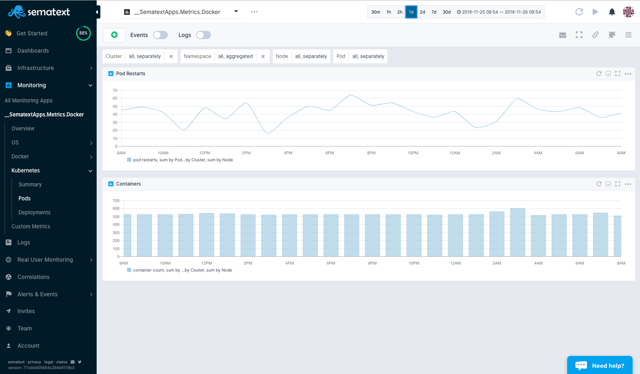Start live play auto-refresh

pos(595,12)
